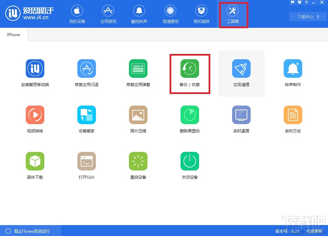The image size is (328, 236).
Task: Launch 实时桌面 live desktop tool
Action: pyautogui.click(x=241, y=119)
